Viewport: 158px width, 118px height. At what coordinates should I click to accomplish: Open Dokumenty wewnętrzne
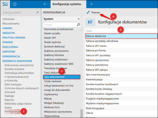19,65
